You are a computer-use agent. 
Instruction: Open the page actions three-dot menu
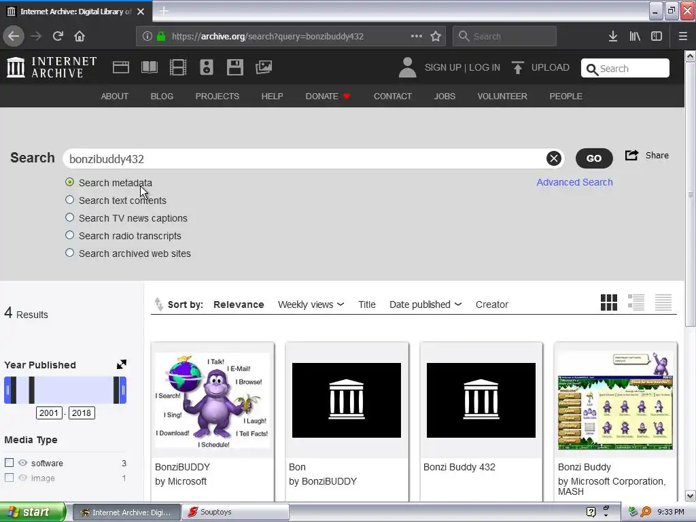click(x=417, y=36)
